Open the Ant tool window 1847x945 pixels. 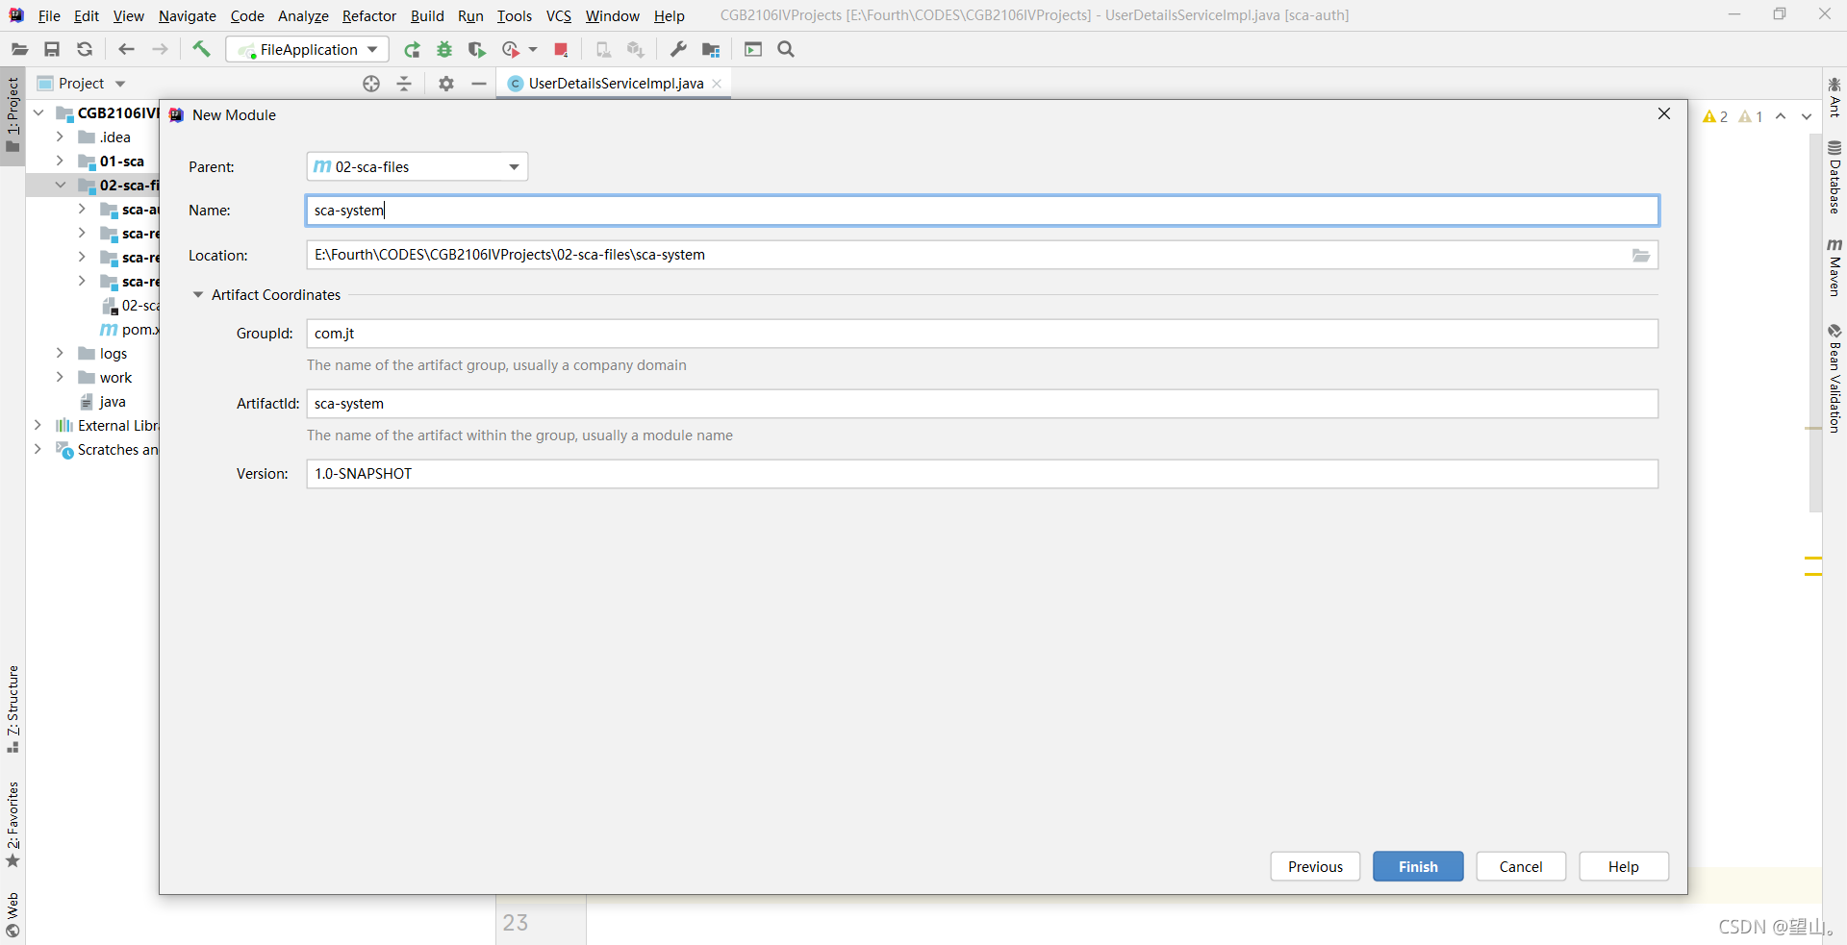(x=1834, y=97)
